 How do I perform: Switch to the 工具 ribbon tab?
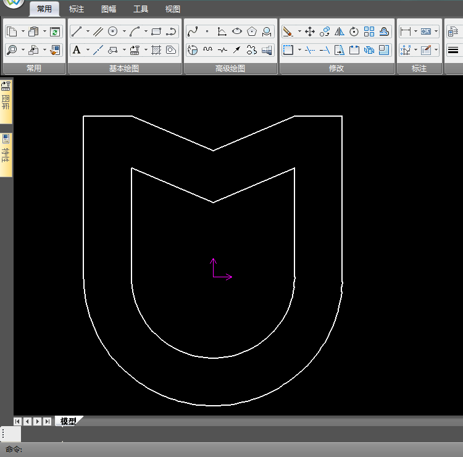pyautogui.click(x=141, y=9)
